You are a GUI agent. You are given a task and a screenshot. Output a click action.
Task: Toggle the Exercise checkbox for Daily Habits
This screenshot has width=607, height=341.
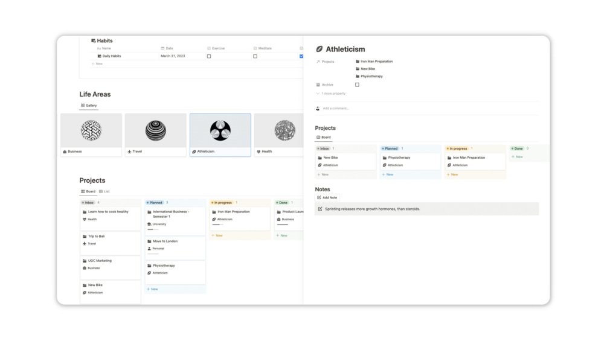209,57
